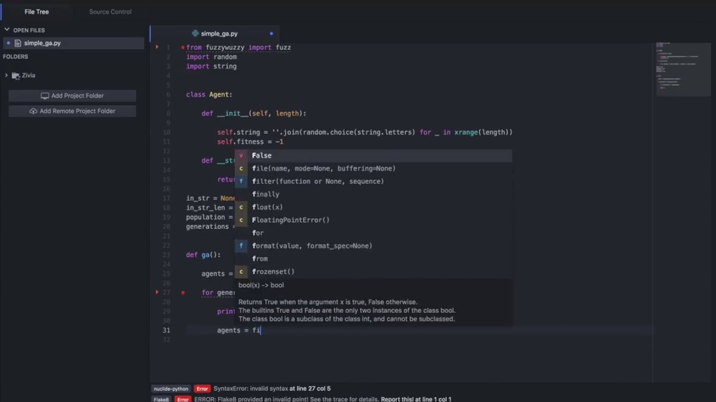Choose the 'for' autocomplete suggestion
Viewport: 716px width, 402px height.
point(373,233)
